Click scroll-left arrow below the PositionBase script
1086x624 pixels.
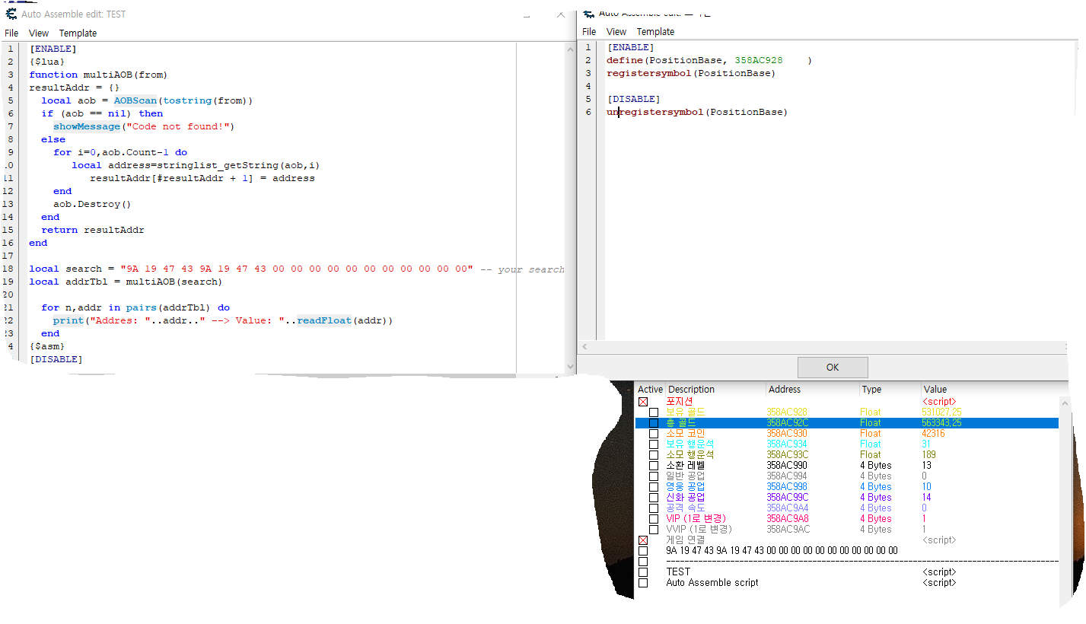[x=584, y=347]
